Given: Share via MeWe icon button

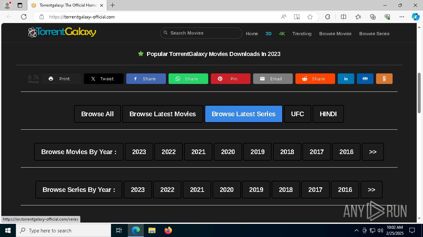Looking at the screenshot, I should point(365,79).
